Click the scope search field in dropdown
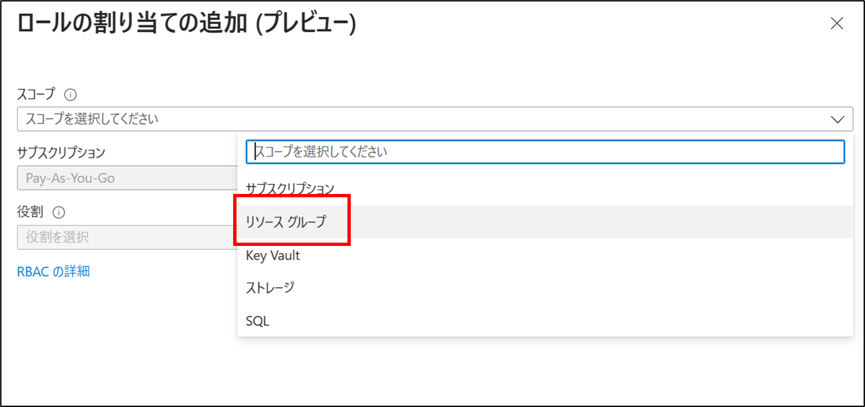The width and height of the screenshot is (865, 407). click(x=545, y=152)
